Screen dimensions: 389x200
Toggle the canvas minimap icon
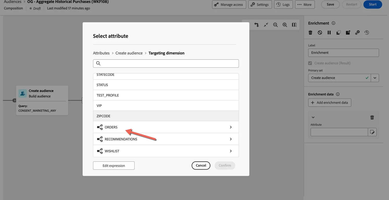click(x=294, y=25)
